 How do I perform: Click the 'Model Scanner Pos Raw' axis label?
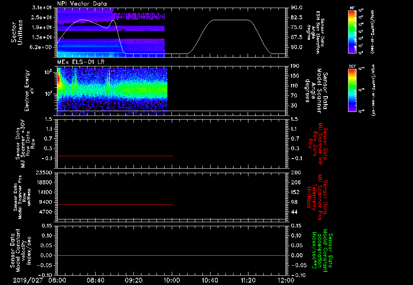[22, 197]
